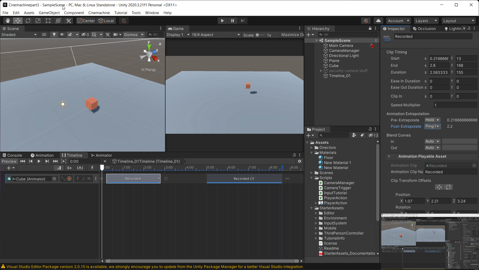
Task: Select the CameraTrigger script in Project
Action: pos(337,188)
